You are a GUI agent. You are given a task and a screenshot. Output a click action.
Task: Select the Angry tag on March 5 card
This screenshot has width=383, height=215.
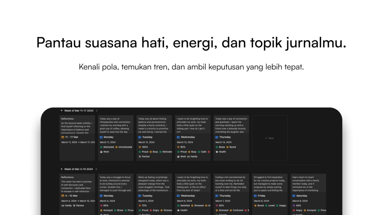154,210
